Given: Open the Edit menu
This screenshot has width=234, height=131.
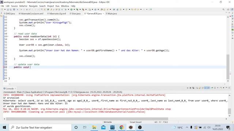Looking at the screenshot, I should coord(7,6).
